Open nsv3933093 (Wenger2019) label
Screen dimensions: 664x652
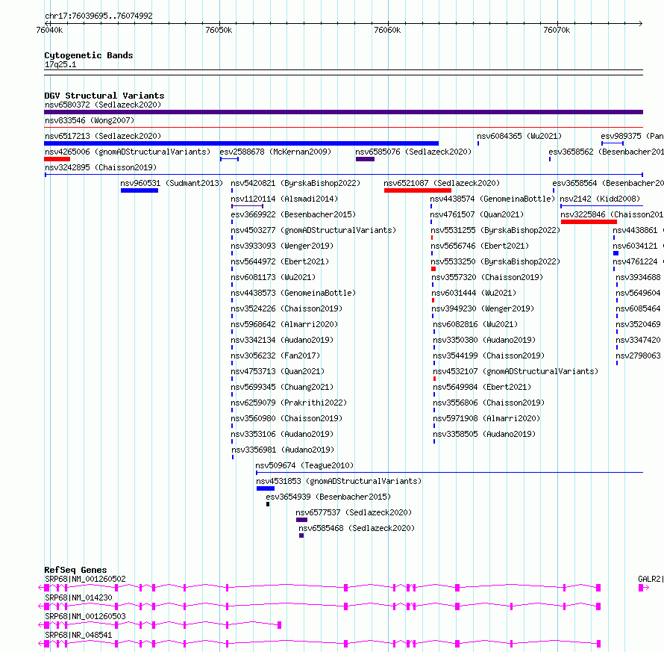coord(282,246)
